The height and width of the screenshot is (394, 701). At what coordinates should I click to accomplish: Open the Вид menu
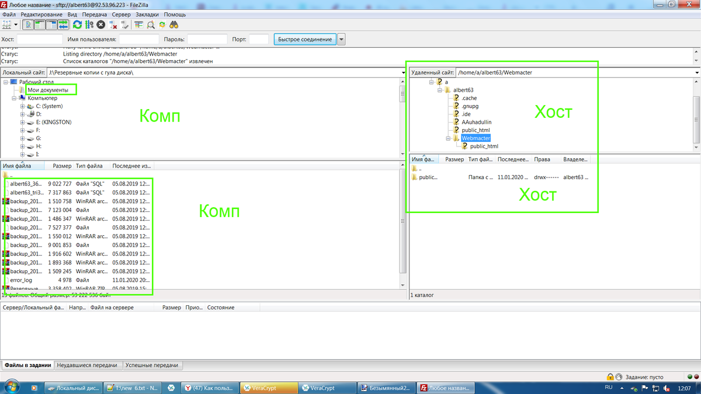coord(72,13)
